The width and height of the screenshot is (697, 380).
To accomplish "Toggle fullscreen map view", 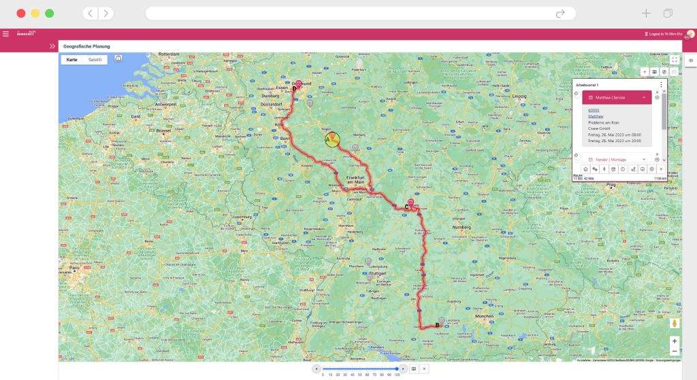I will click(675, 60).
